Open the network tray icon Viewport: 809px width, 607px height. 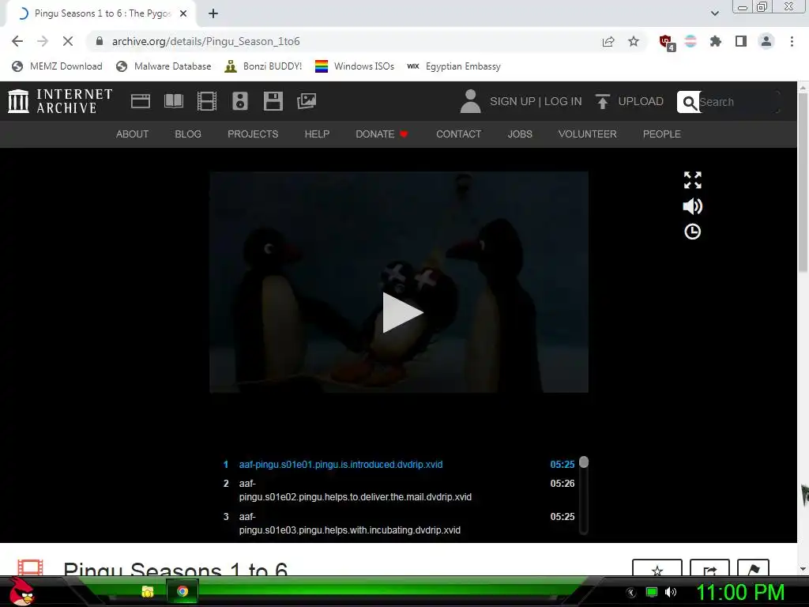[x=652, y=592]
